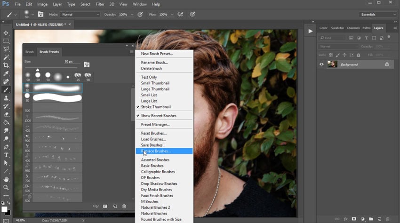Image resolution: width=400 pixels, height=223 pixels.
Task: Open the Essentials workspace dropdown
Action: pyautogui.click(x=376, y=15)
